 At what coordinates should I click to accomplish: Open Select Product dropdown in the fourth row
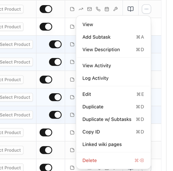tap(16, 62)
